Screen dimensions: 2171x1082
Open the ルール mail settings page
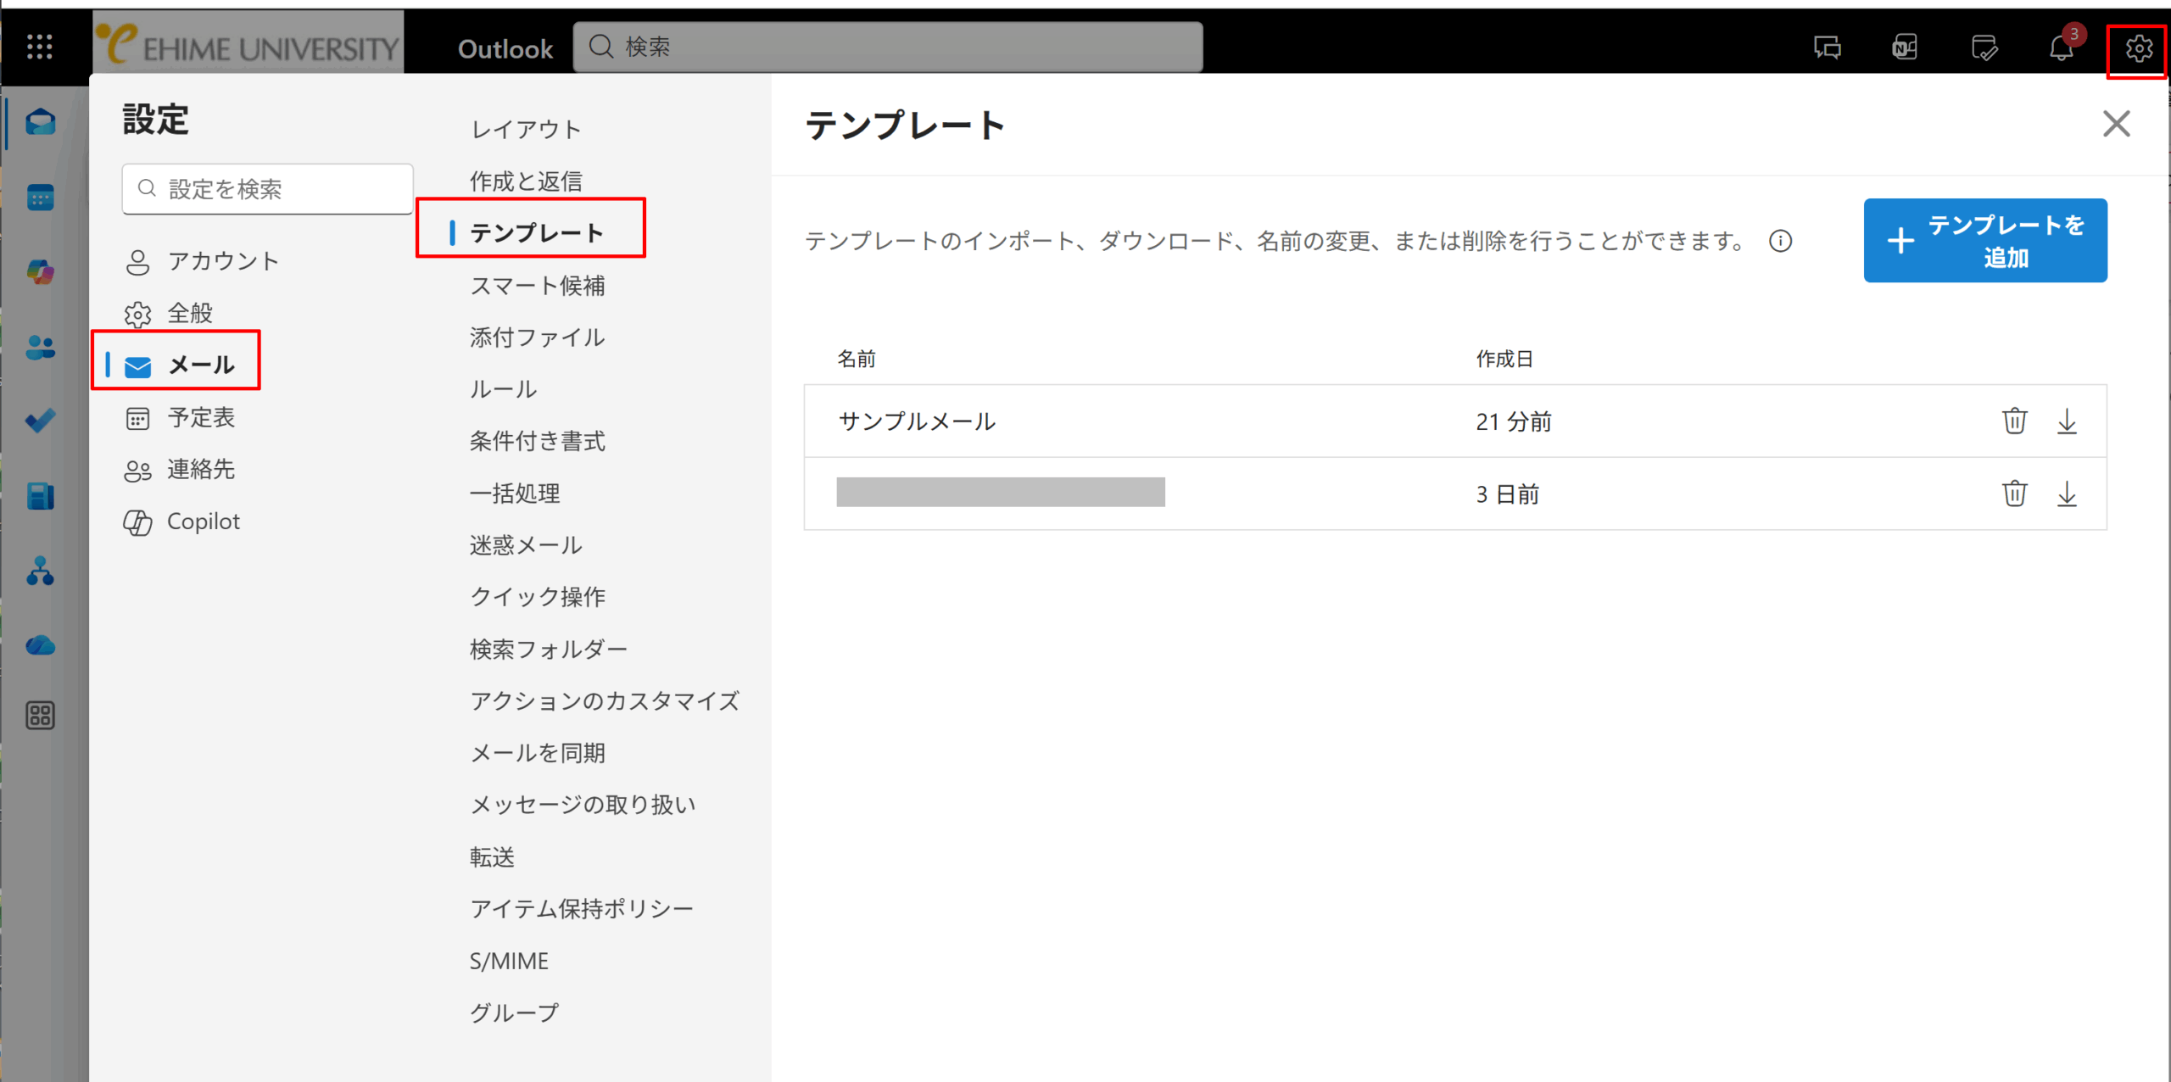point(503,389)
